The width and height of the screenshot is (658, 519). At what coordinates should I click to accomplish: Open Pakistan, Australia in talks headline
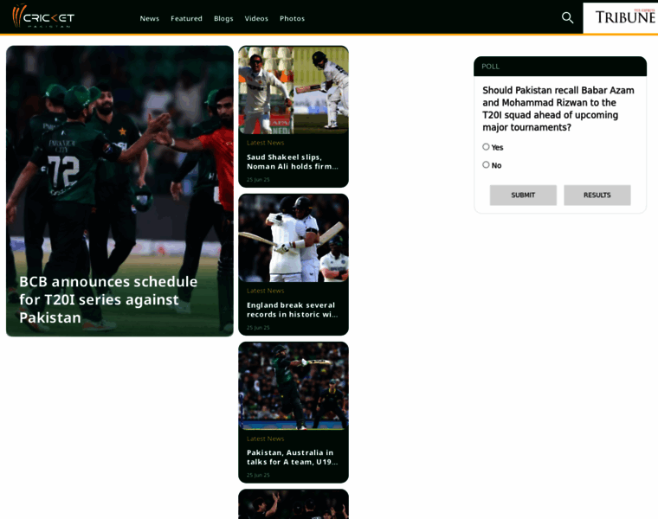[293, 458]
